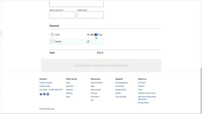Open the Partners link

click(x=94, y=93)
